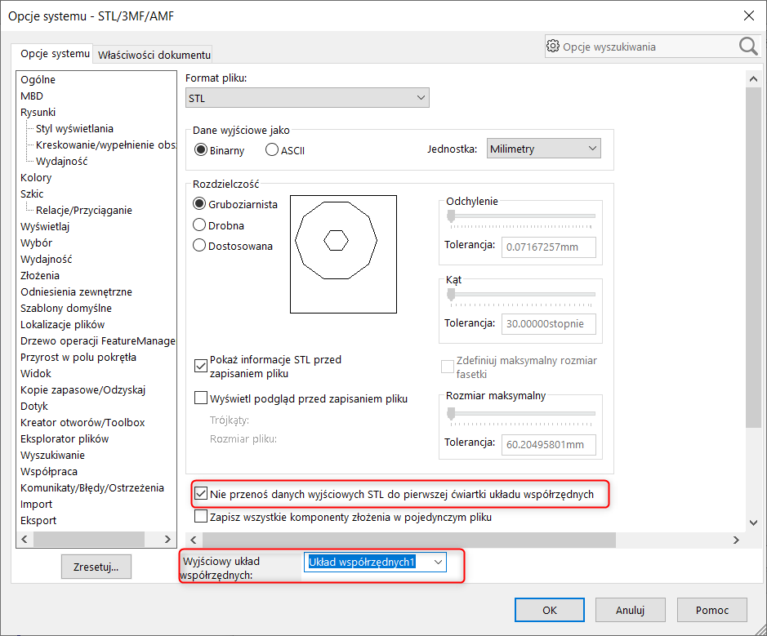The width and height of the screenshot is (767, 636).
Task: Select the Dostosowana resolution option
Action: pos(199,246)
